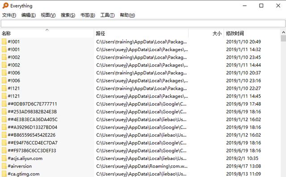Click folder icon next to #airversion
Screen dimensions: 286x177
pos(4,166)
